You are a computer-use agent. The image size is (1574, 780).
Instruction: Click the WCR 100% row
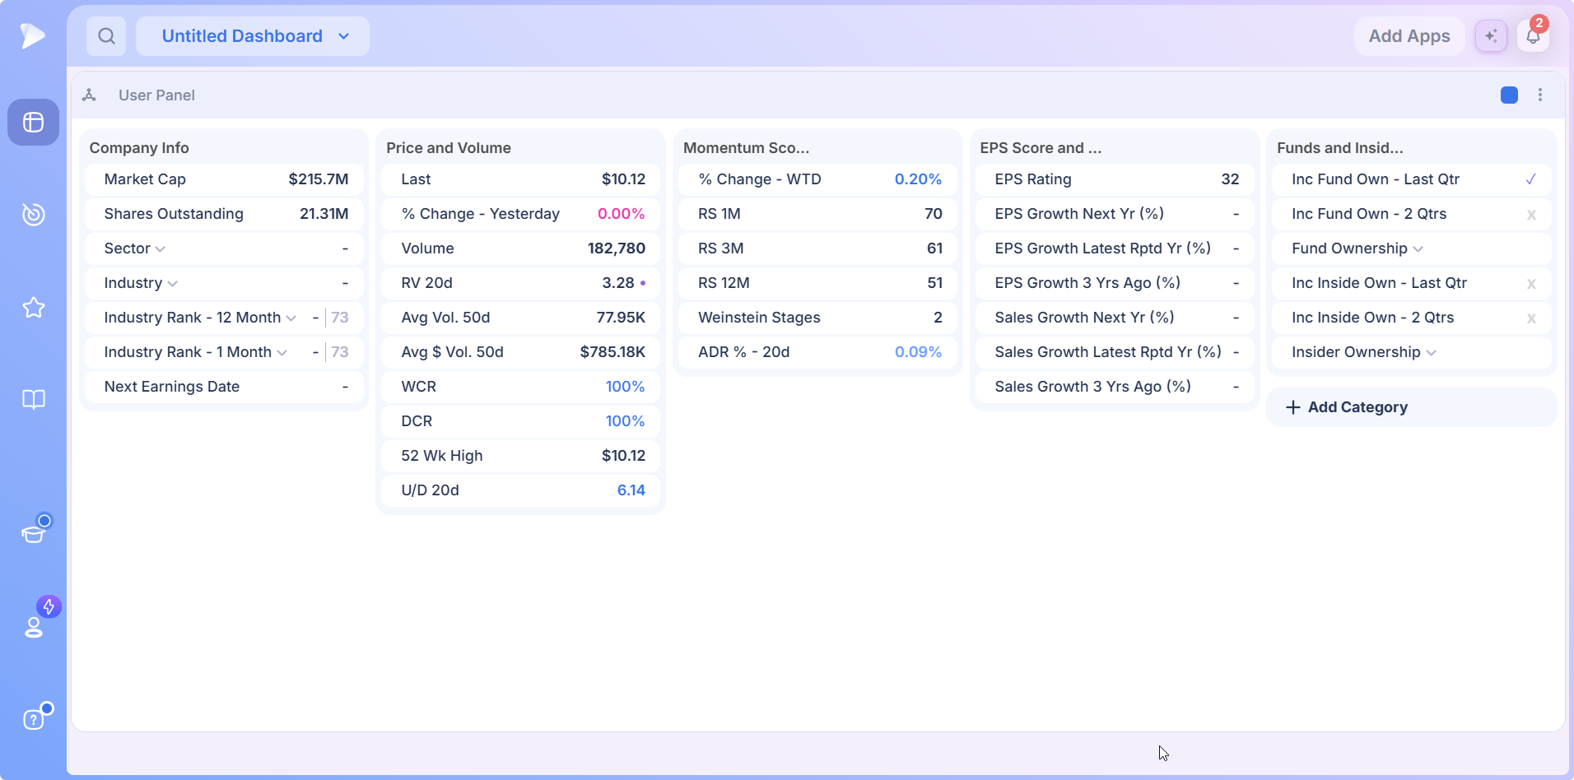[x=521, y=387]
